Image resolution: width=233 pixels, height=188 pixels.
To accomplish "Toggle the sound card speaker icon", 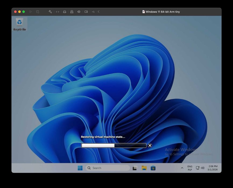I will (79, 12).
